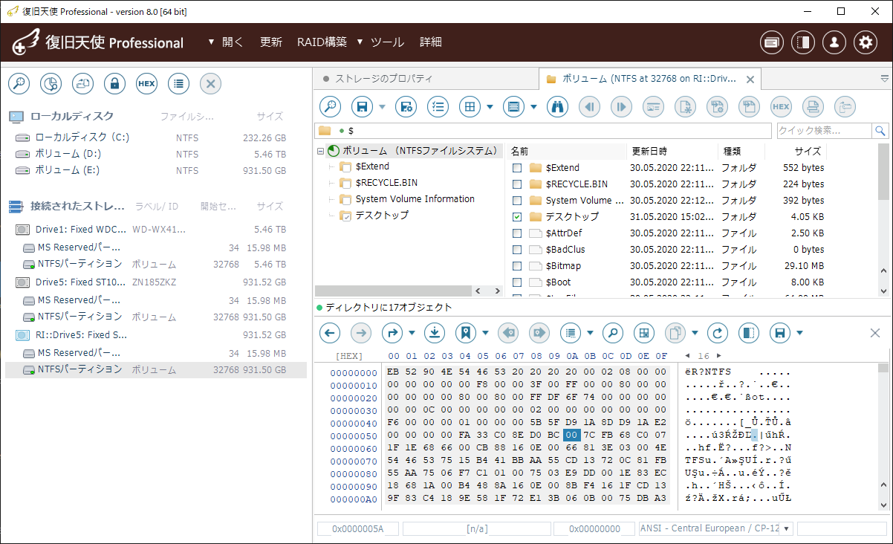Screen dimensions: 893x544
Task: Open ANSI Central European encoding dropdown
Action: (785, 528)
